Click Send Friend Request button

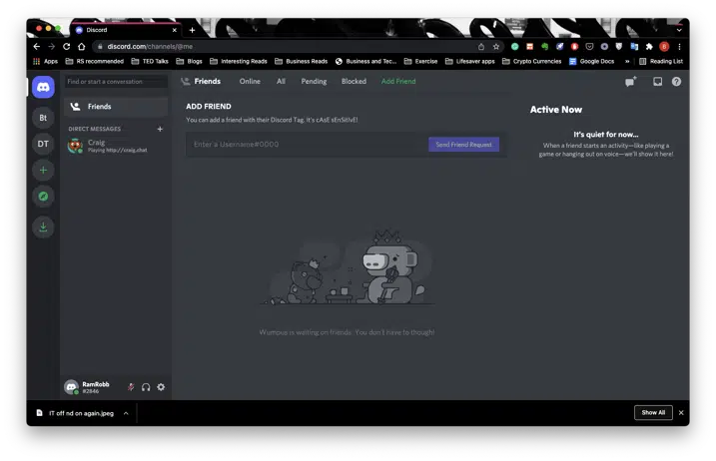[x=463, y=145]
